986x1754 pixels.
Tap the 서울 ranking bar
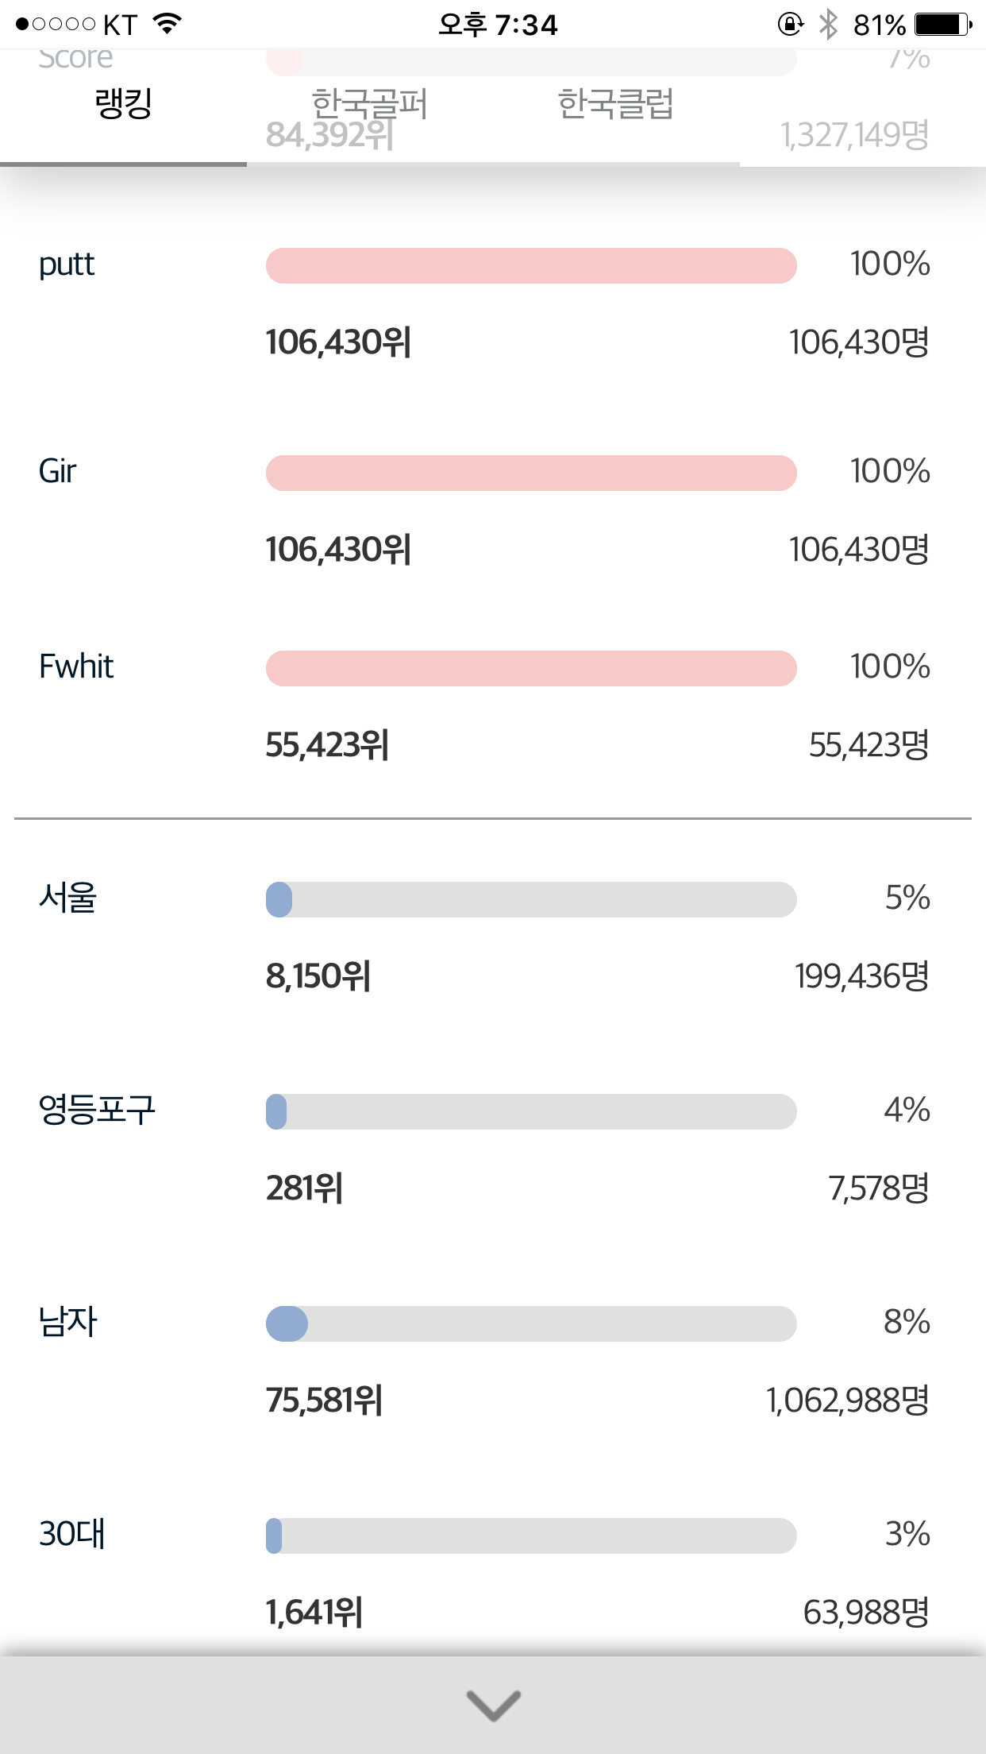(530, 899)
